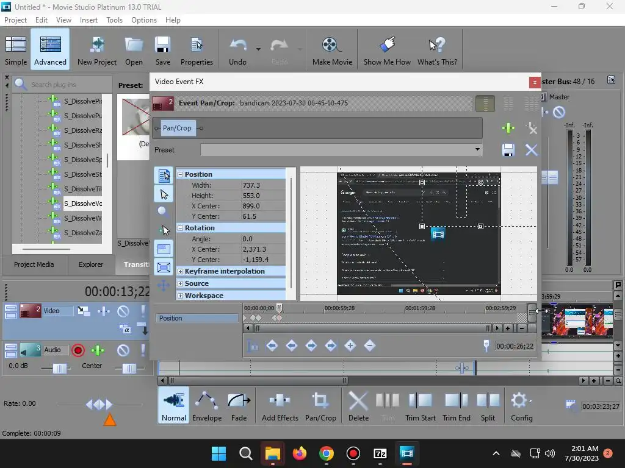The image size is (625, 468).
Task: Click the Last Keyframe button
Action: (x=331, y=346)
